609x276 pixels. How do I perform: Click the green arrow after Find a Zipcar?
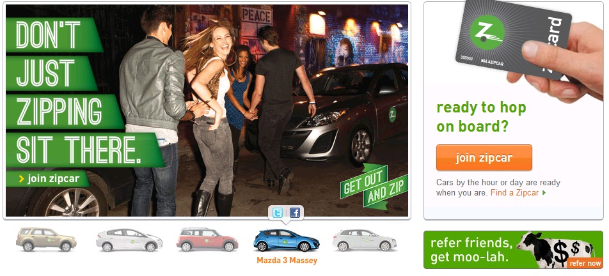[544, 193]
